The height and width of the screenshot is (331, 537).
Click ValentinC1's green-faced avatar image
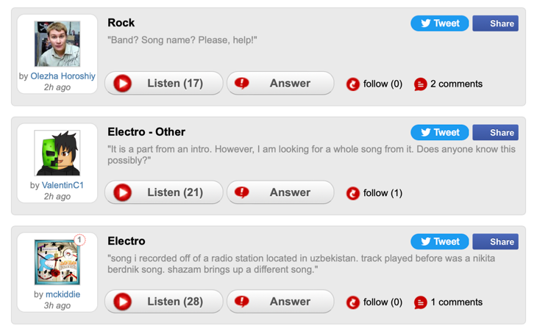[x=57, y=153]
